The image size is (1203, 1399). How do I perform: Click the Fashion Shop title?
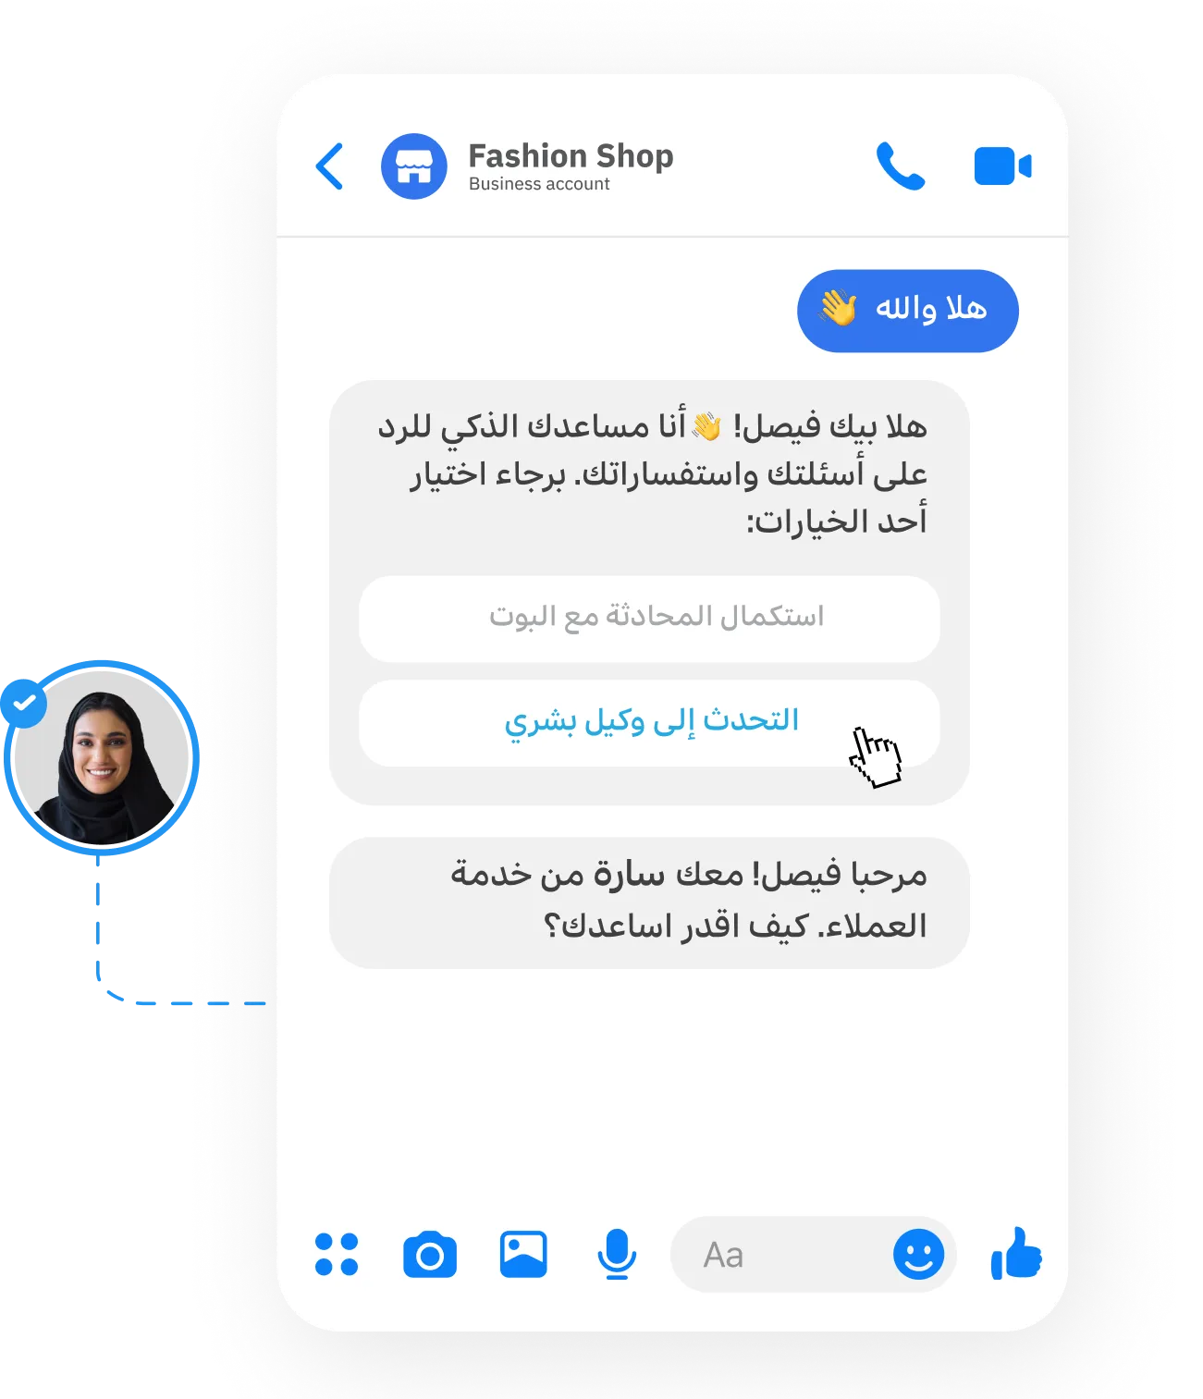(571, 155)
